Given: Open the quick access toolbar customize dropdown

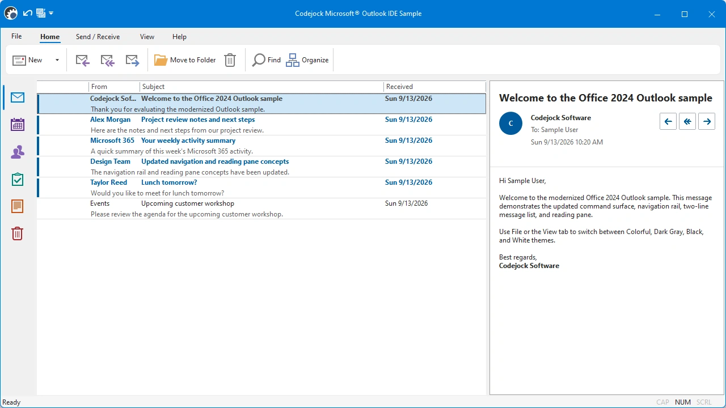Looking at the screenshot, I should 51,13.
